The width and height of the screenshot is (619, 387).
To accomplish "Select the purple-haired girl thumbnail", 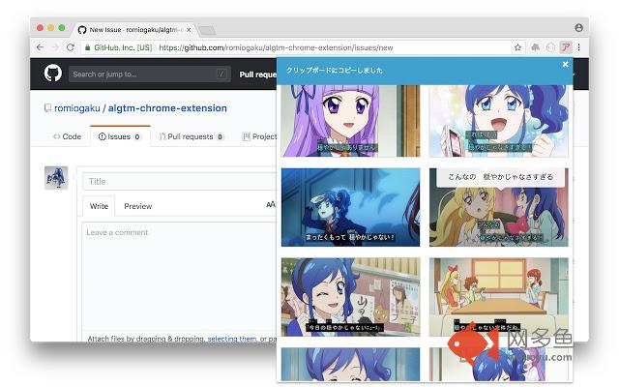I will pyautogui.click(x=350, y=121).
